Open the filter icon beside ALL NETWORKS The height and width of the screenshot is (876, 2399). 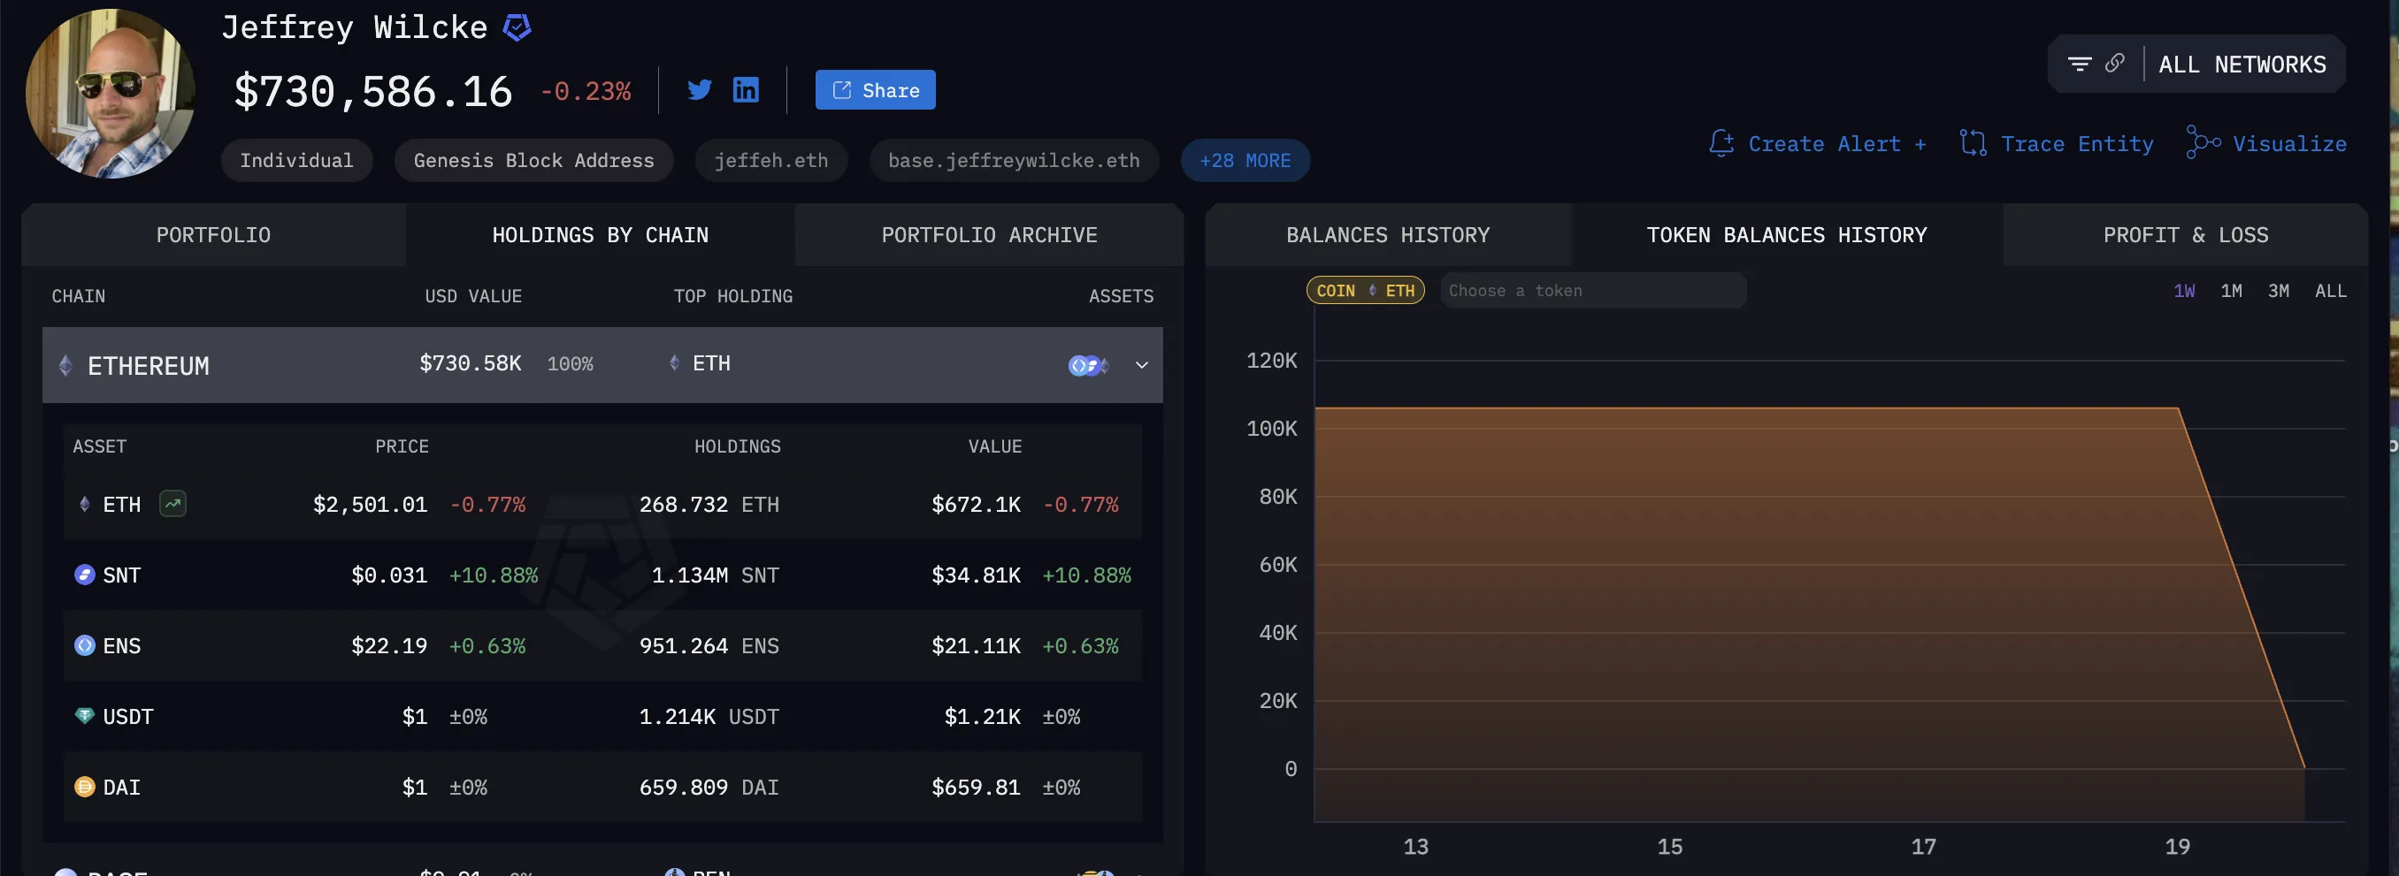[2080, 65]
